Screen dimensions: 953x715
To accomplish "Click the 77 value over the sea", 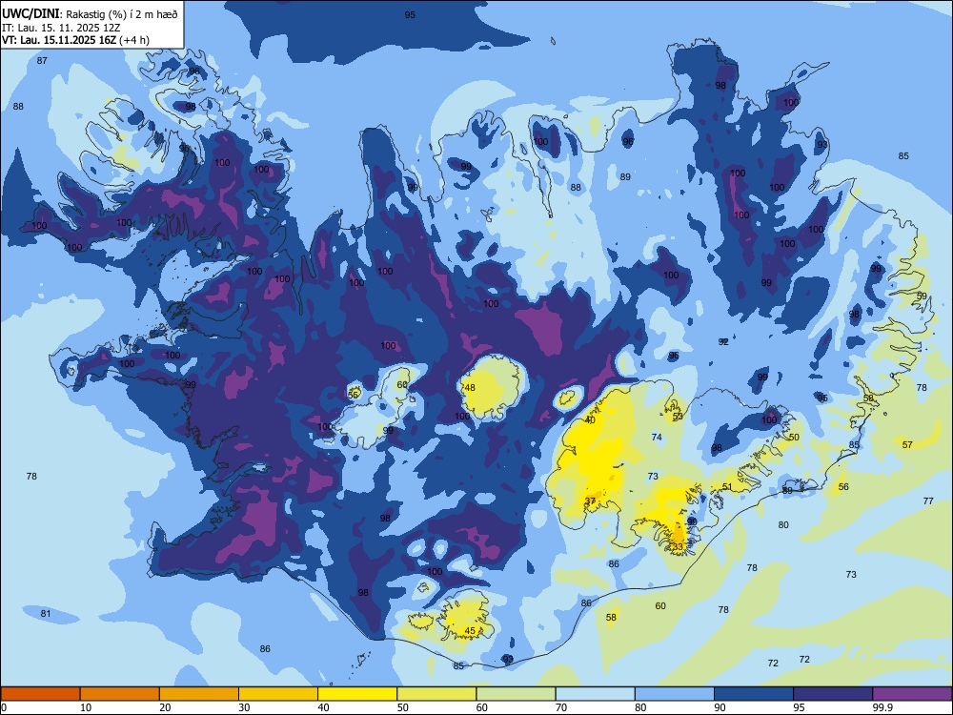I will tap(928, 501).
